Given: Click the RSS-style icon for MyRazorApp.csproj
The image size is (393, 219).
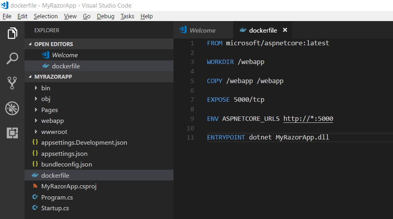Looking at the screenshot, I should click(x=35, y=186).
